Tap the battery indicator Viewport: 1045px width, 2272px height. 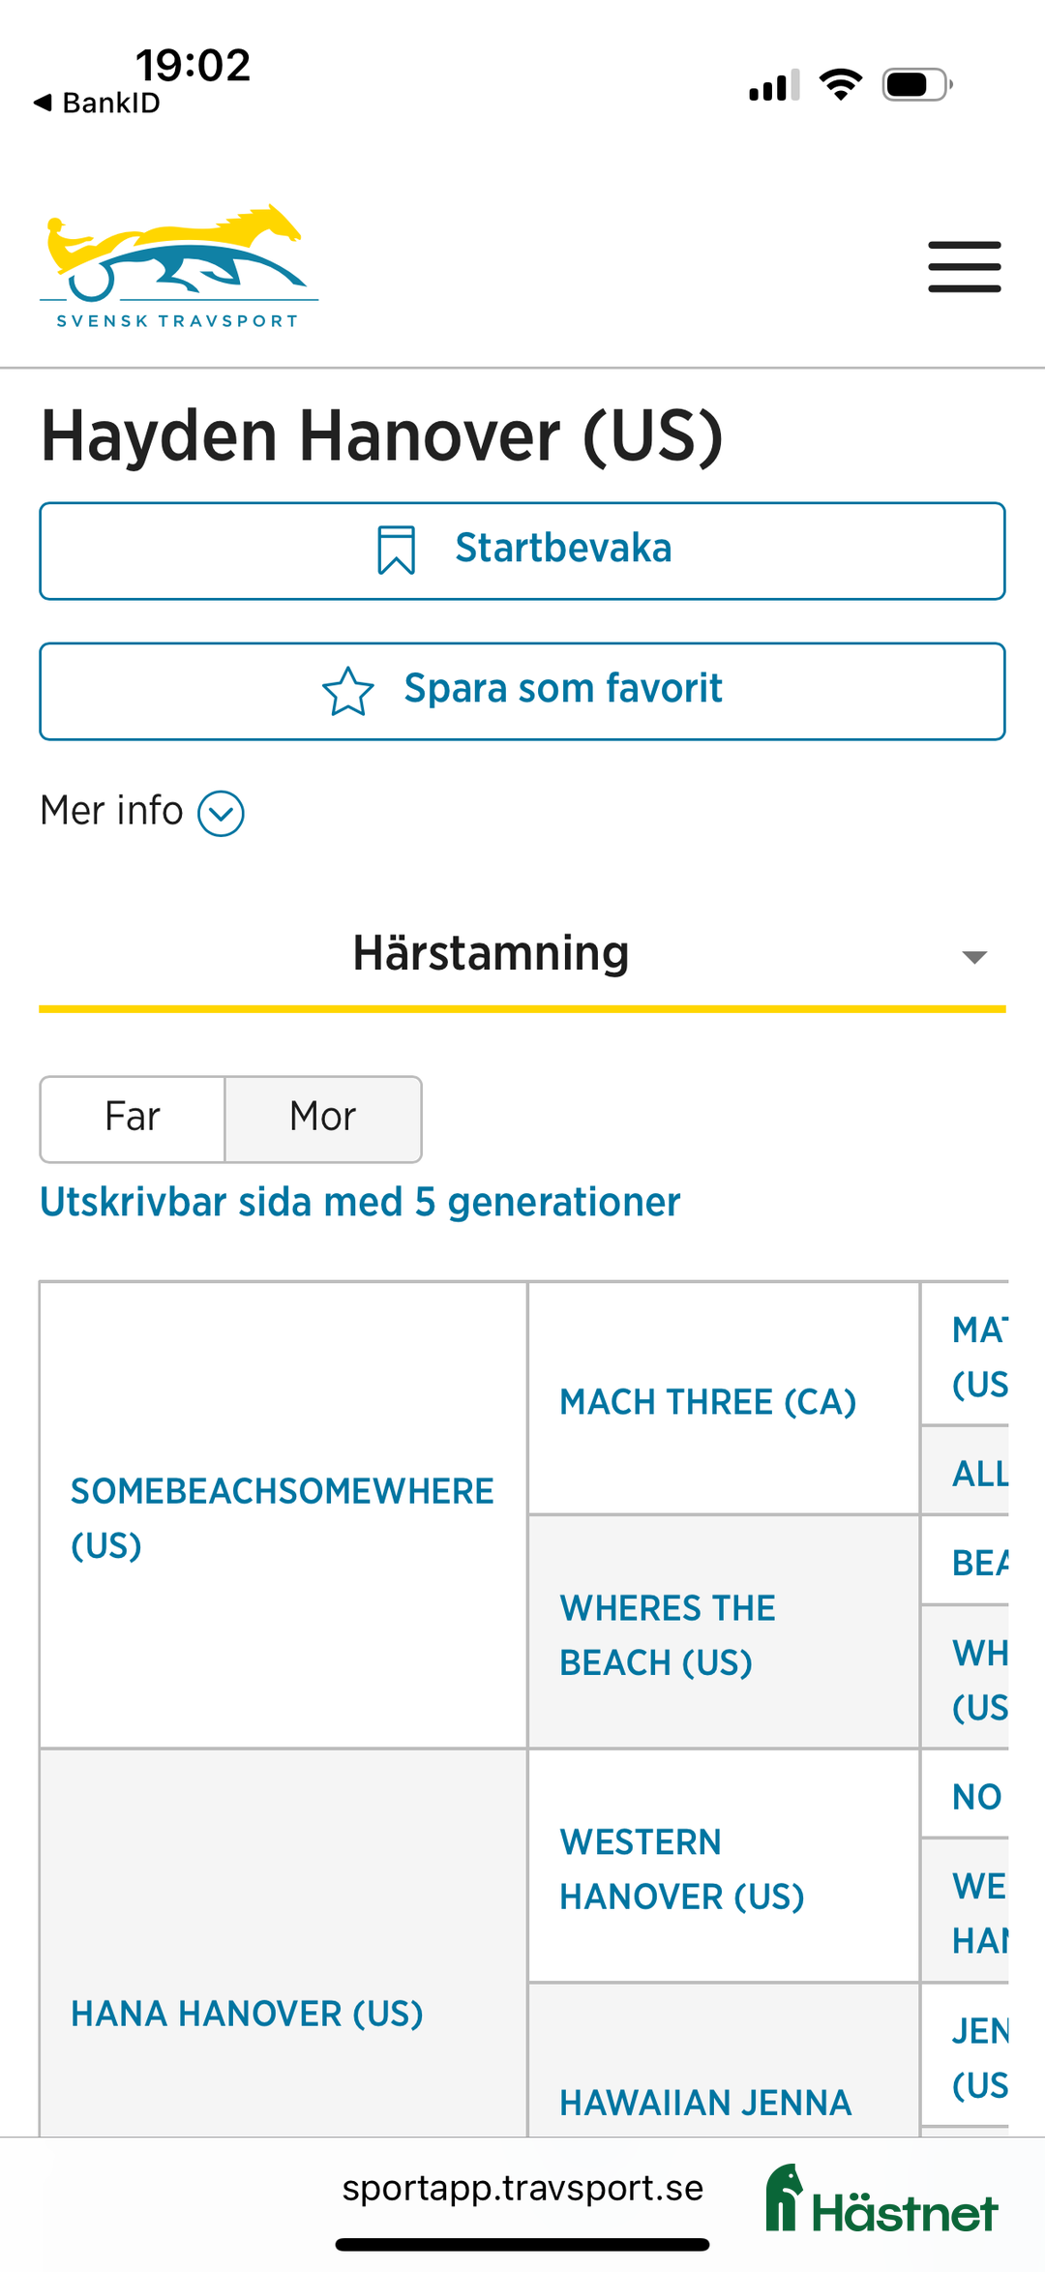(916, 84)
